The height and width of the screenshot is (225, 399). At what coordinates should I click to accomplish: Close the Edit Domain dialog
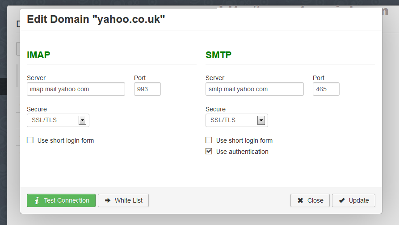[x=310, y=200]
